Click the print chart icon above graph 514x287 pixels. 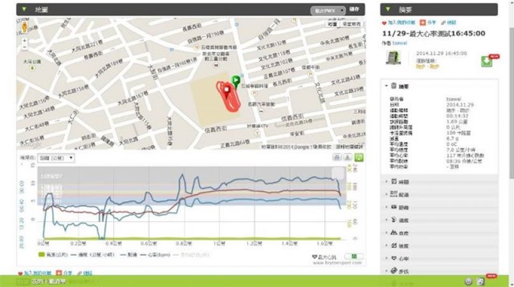tap(338, 157)
